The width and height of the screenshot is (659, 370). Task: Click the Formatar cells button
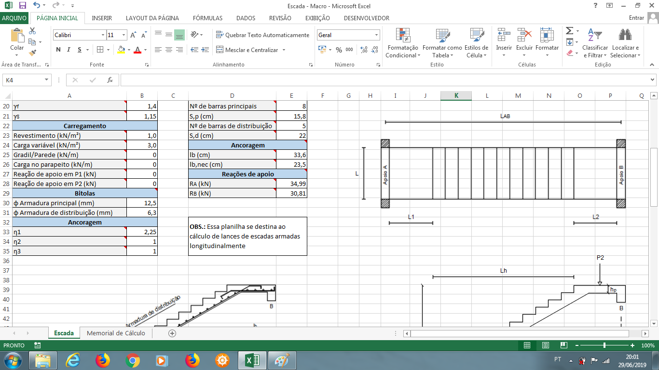click(547, 43)
